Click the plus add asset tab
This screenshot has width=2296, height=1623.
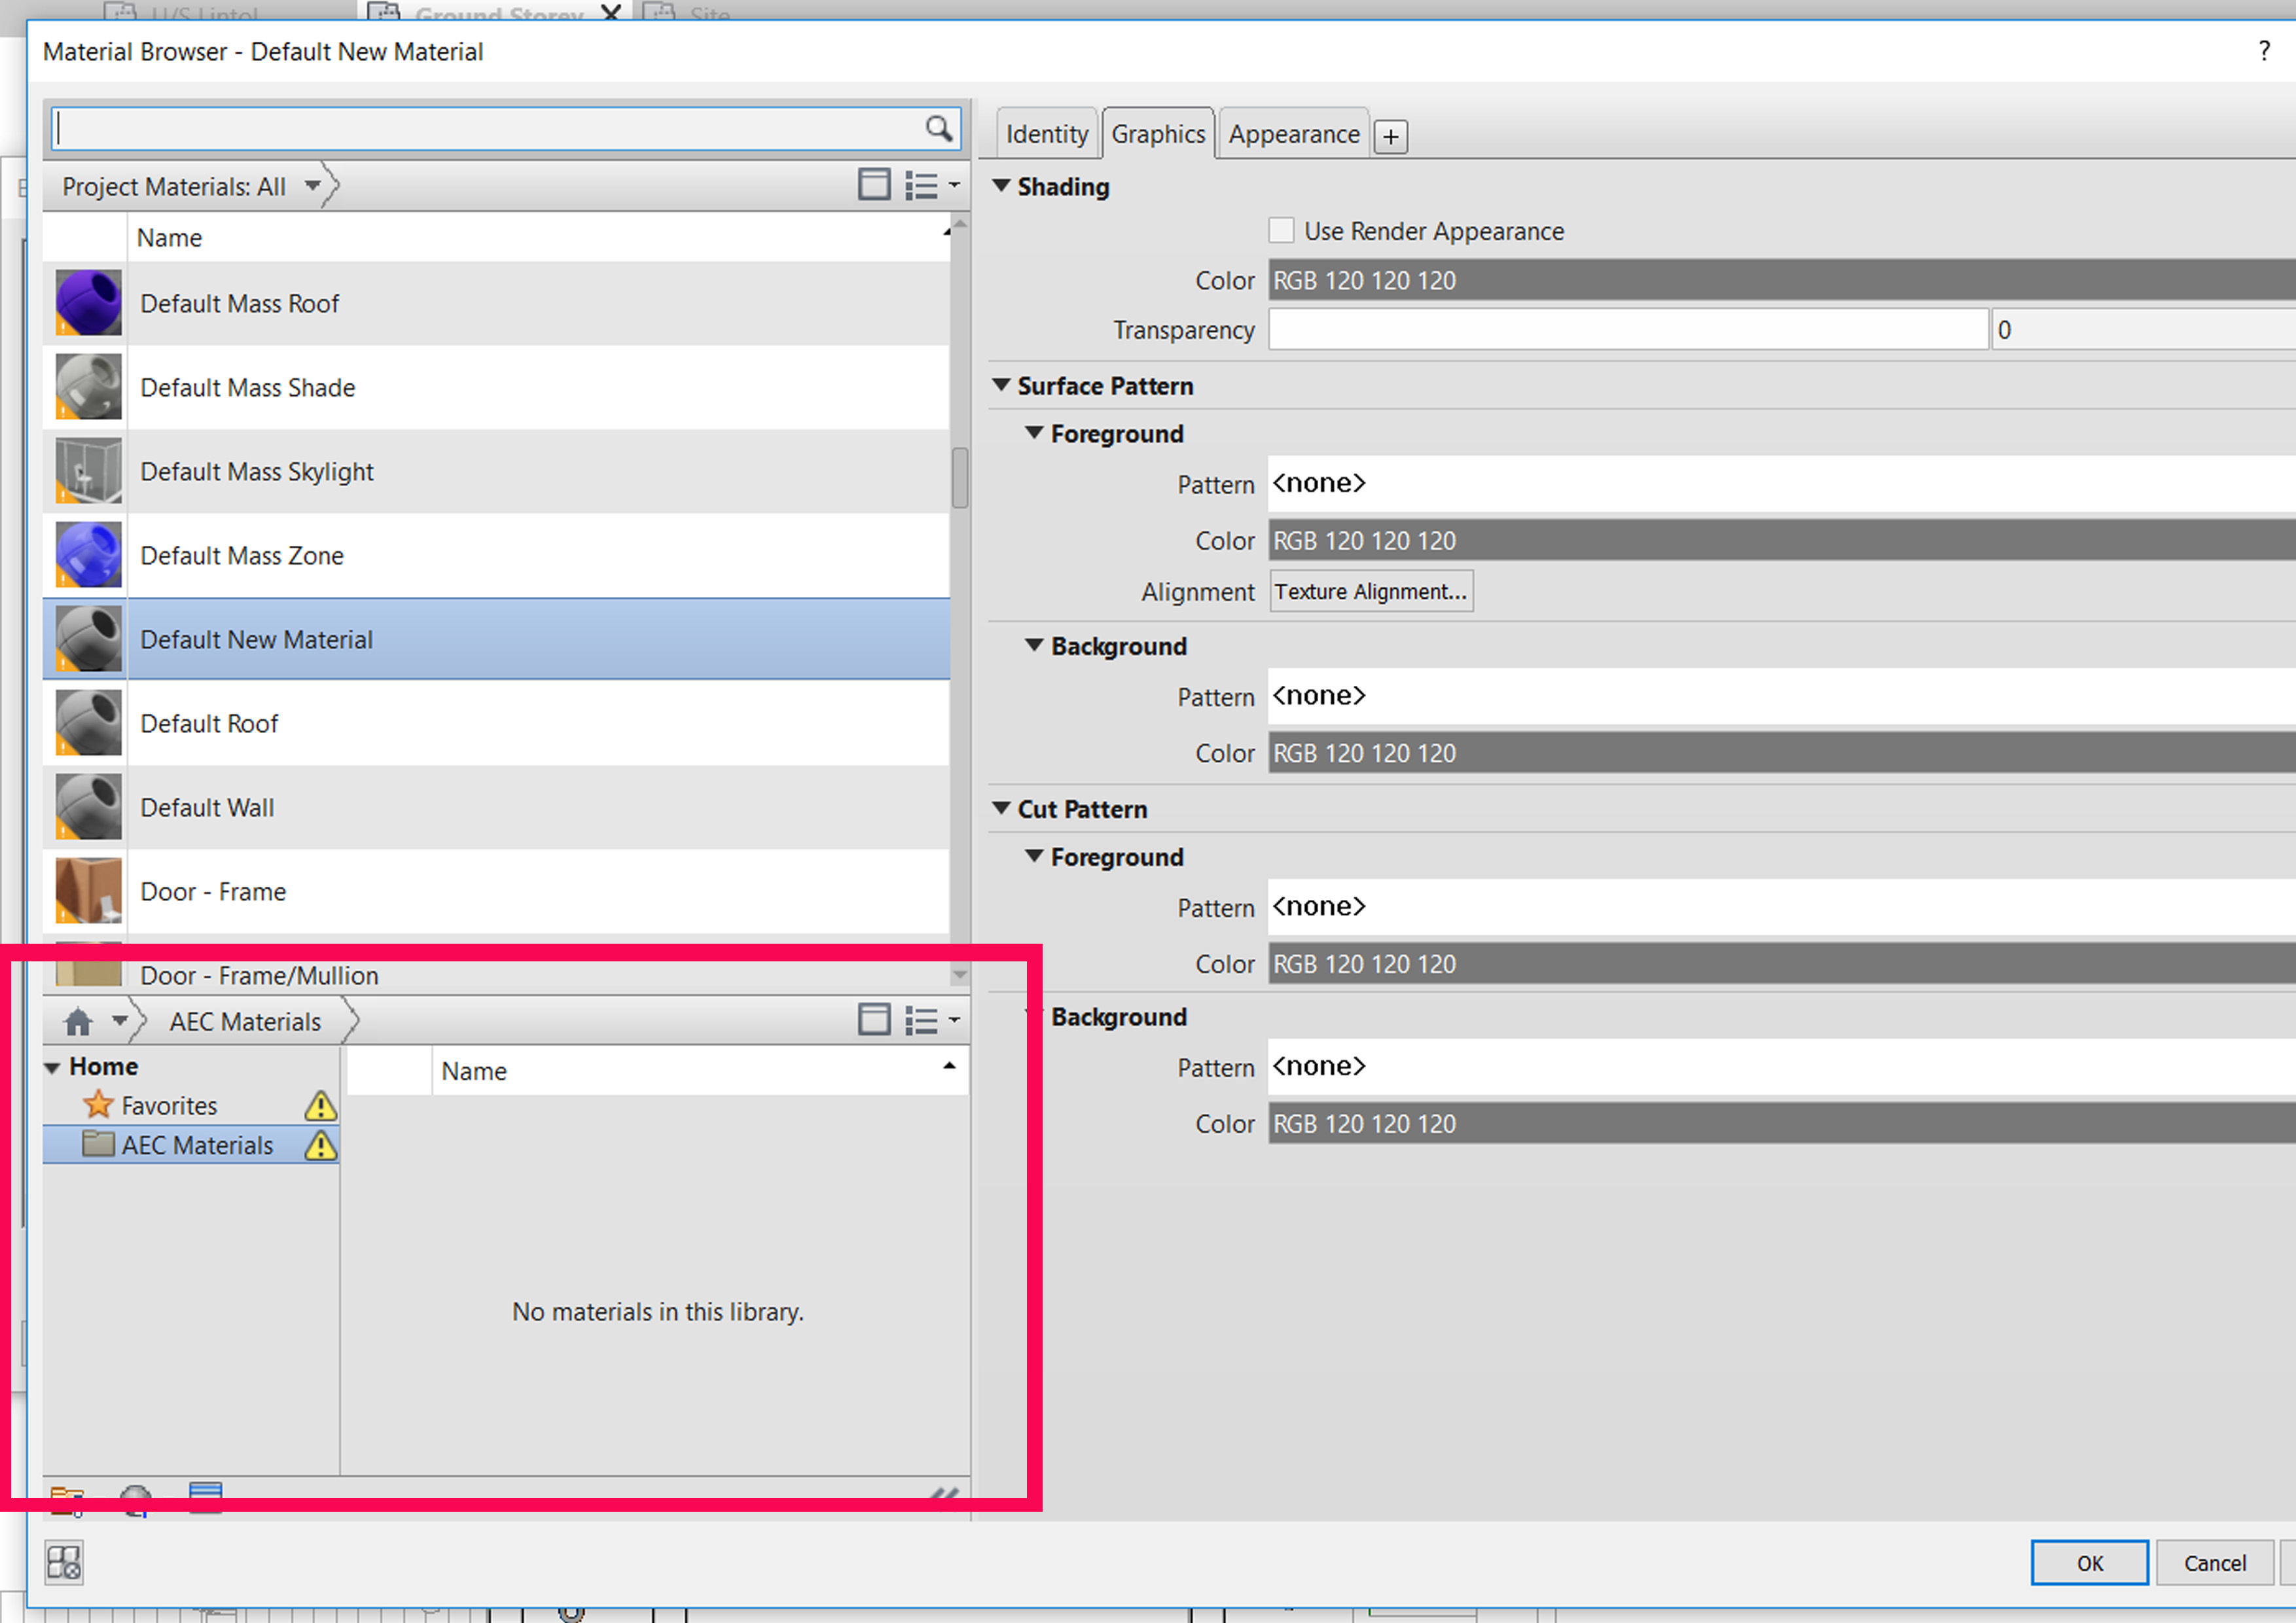coord(1390,136)
